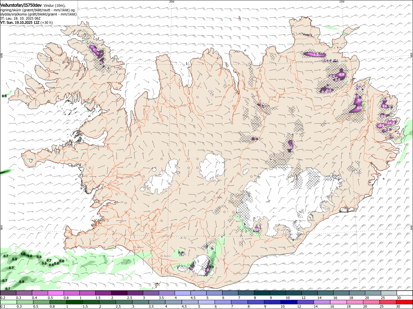This screenshot has height=309, width=413.
Task: Select darkest purple 2–2.5 swatch in upper legend
Action: tap(119, 293)
